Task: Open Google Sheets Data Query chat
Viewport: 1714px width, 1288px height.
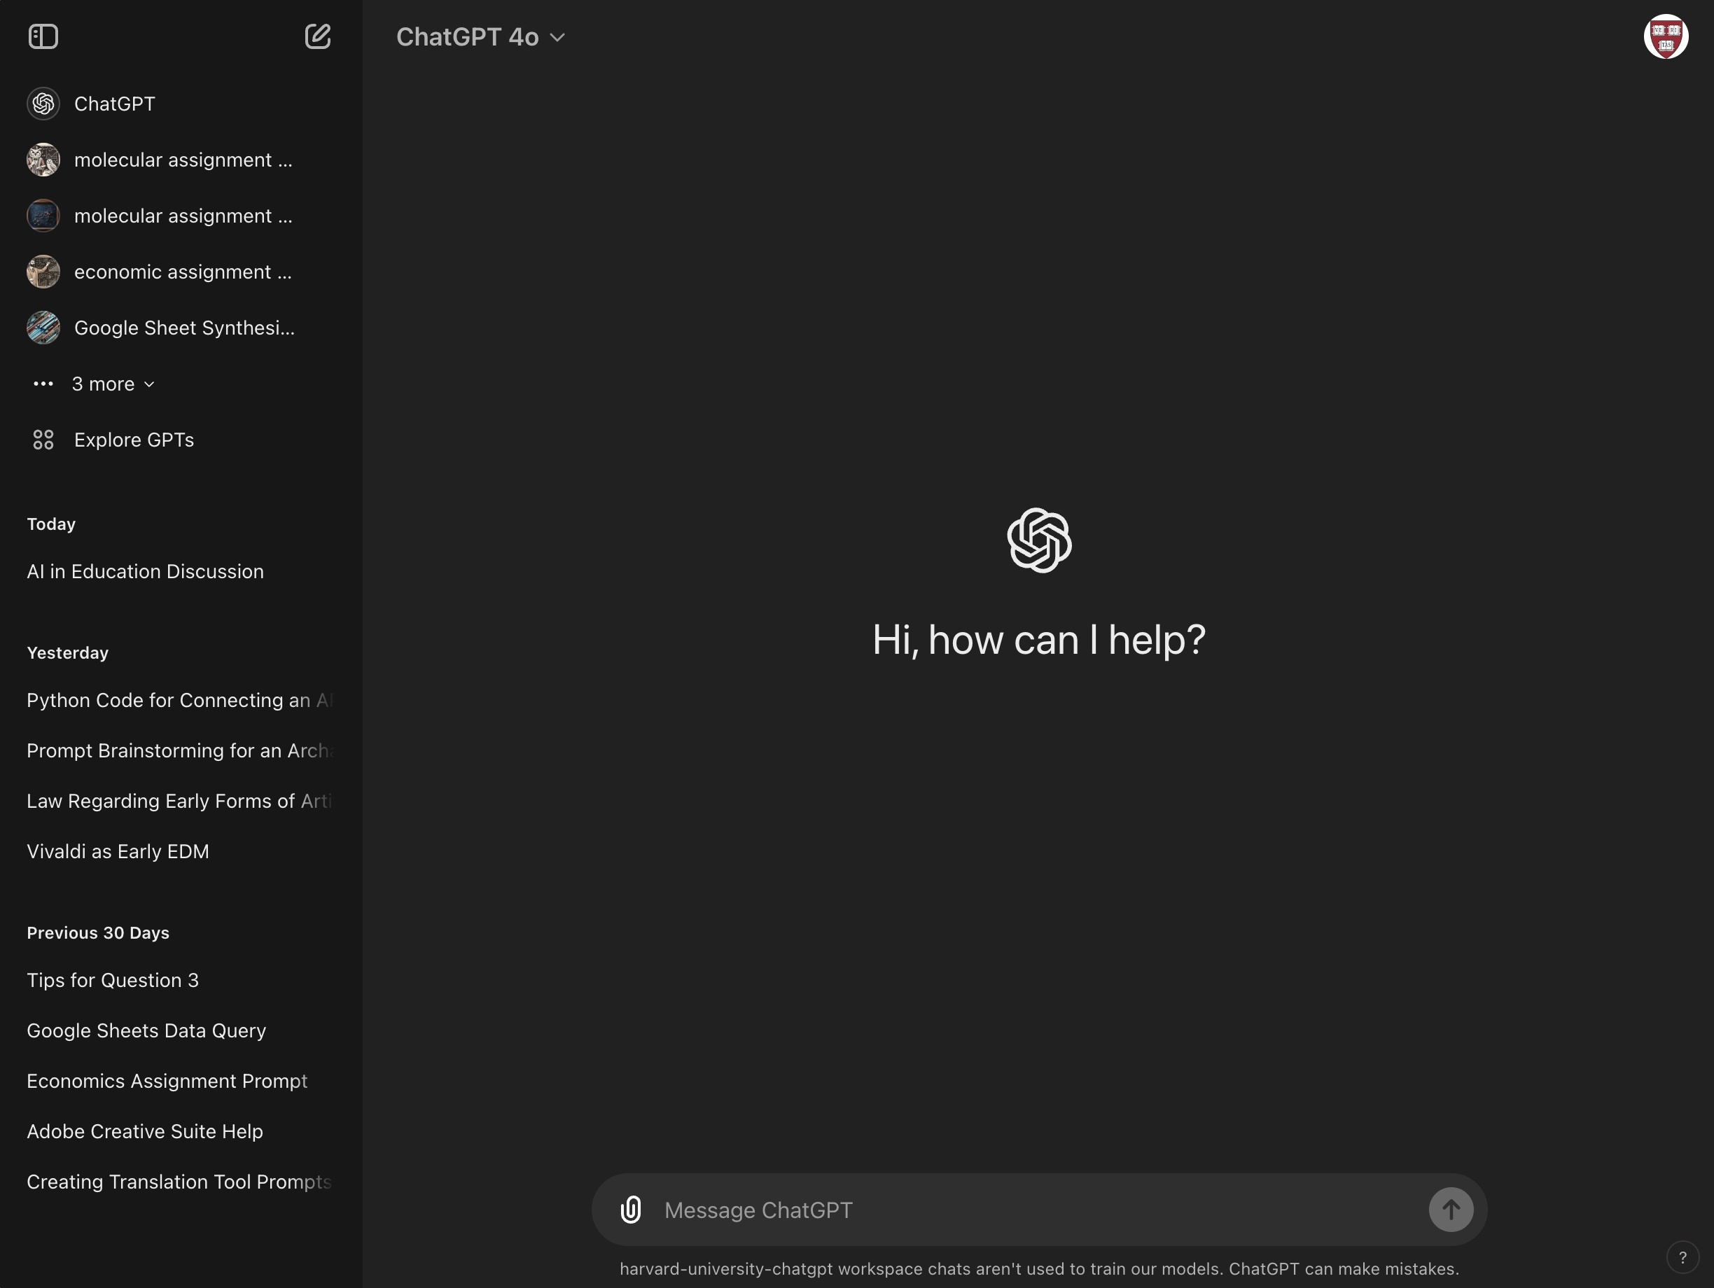Action: coord(146,1030)
